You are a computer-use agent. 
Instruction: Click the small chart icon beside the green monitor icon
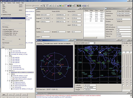pyautogui.click(x=58, y=6)
